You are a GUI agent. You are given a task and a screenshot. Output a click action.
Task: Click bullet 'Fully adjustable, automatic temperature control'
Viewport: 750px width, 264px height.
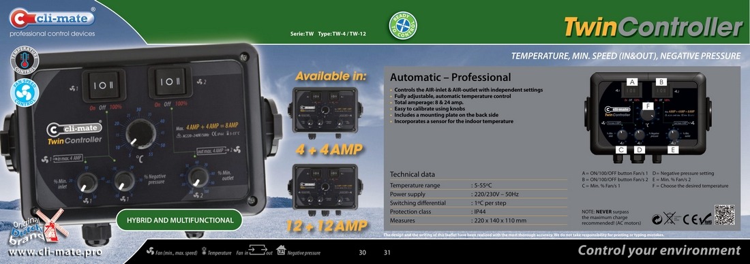(x=453, y=96)
